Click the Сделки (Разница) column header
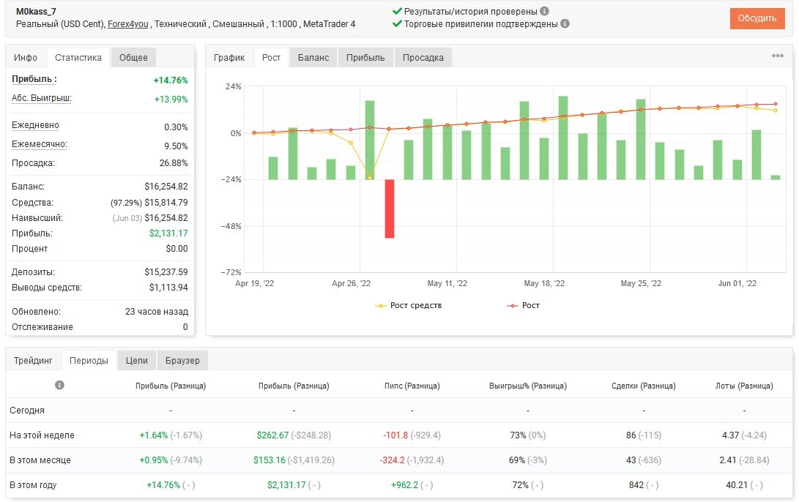Screen dimensions: 799x502 [x=644, y=386]
